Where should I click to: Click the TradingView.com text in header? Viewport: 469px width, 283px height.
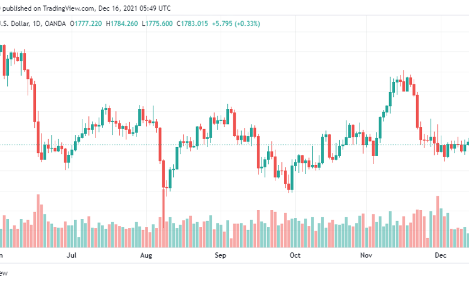pos(68,8)
